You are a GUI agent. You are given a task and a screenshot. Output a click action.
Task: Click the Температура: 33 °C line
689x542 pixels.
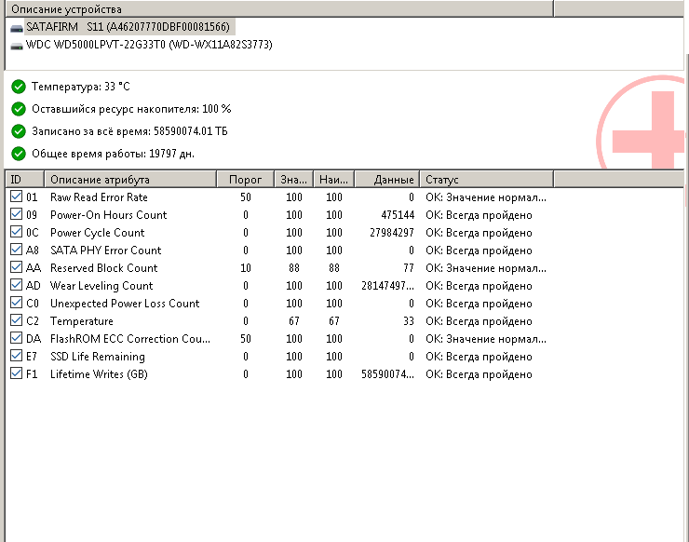click(81, 87)
